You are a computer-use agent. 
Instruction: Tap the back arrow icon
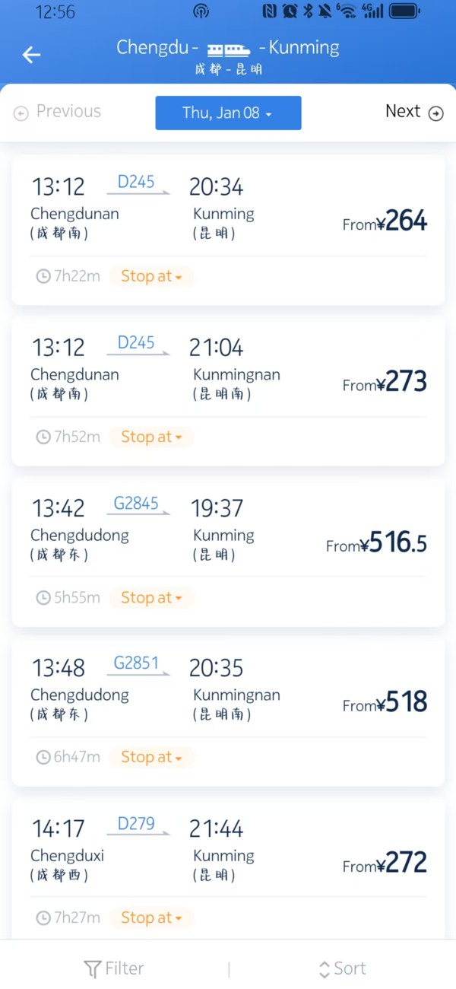point(31,55)
